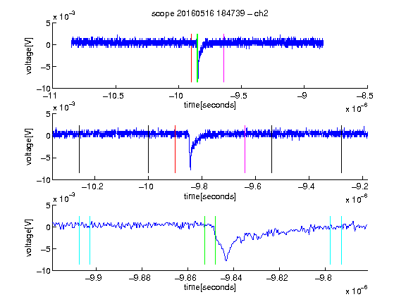Click the black vertical line at -10 in middle plot
The width and height of the screenshot is (406, 304).
pyautogui.click(x=148, y=149)
